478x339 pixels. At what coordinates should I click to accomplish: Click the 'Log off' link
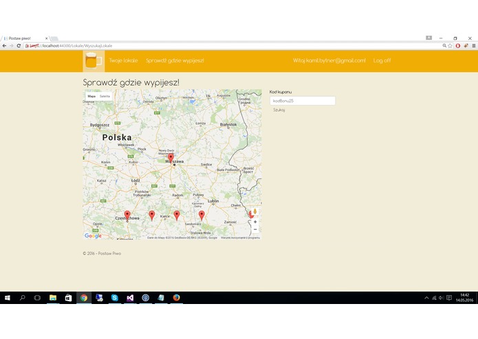pos(382,60)
